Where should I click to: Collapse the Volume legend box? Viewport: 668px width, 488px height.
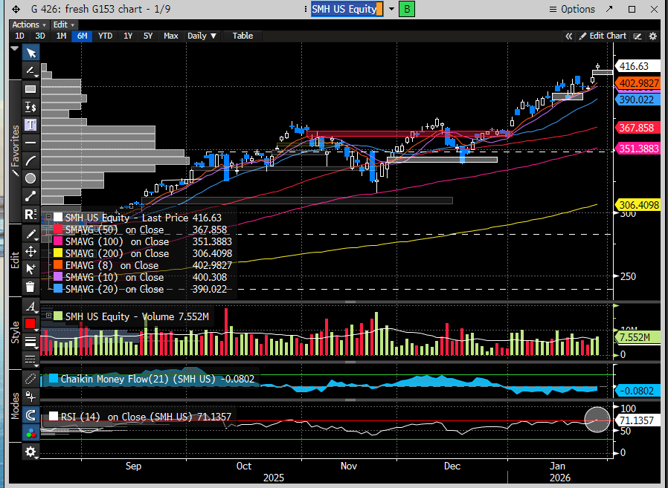point(48,316)
